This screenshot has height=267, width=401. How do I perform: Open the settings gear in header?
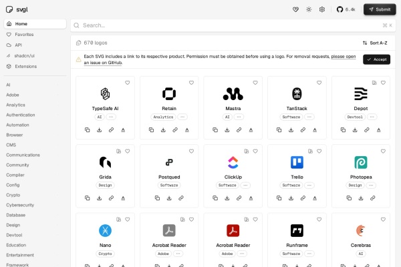pyautogui.click(x=322, y=9)
